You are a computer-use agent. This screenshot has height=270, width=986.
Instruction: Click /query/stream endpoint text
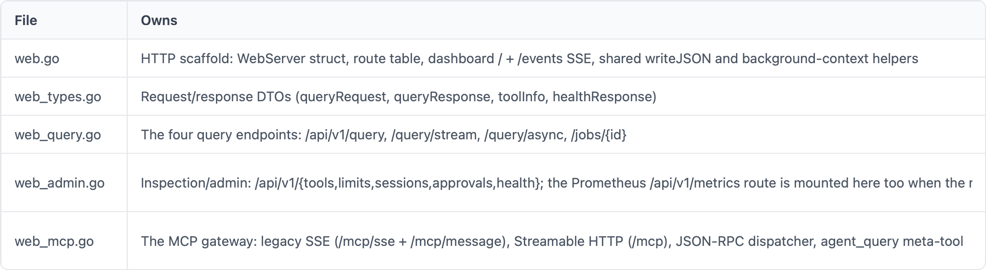click(435, 135)
